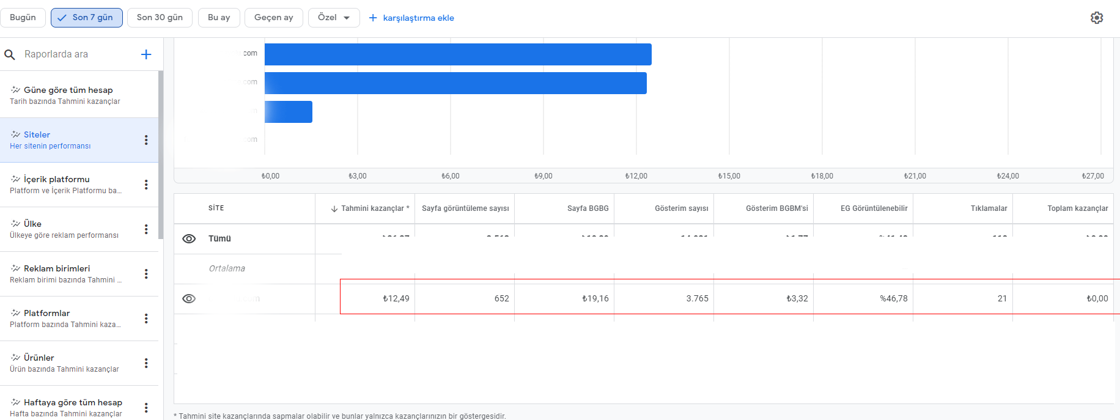Open more options for Reklam birimleri report
Screen dimensions: 1120x420
click(146, 274)
